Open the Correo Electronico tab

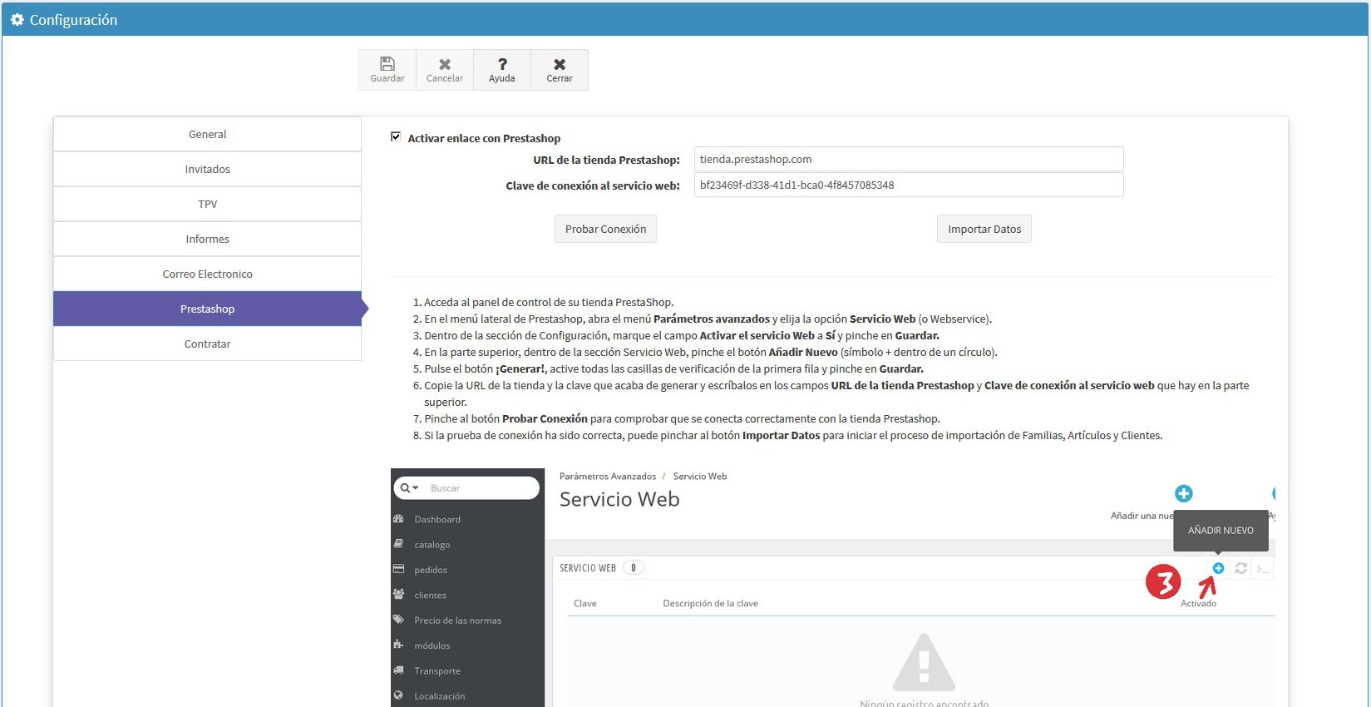click(x=207, y=274)
